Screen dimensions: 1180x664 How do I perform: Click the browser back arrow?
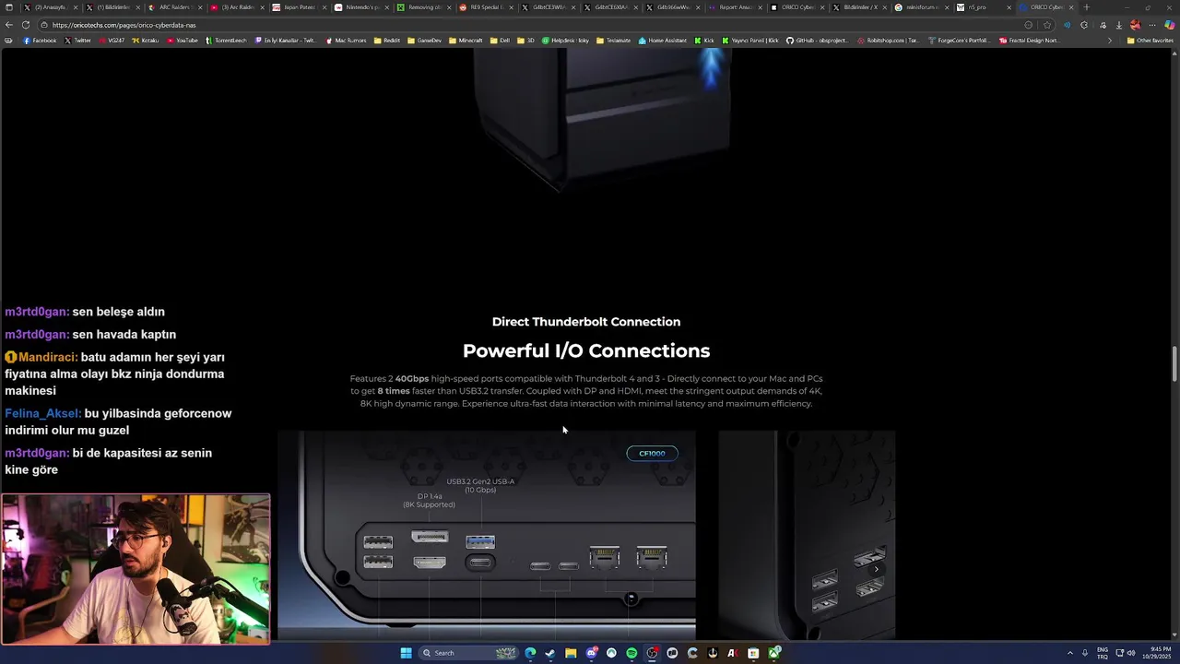9,25
